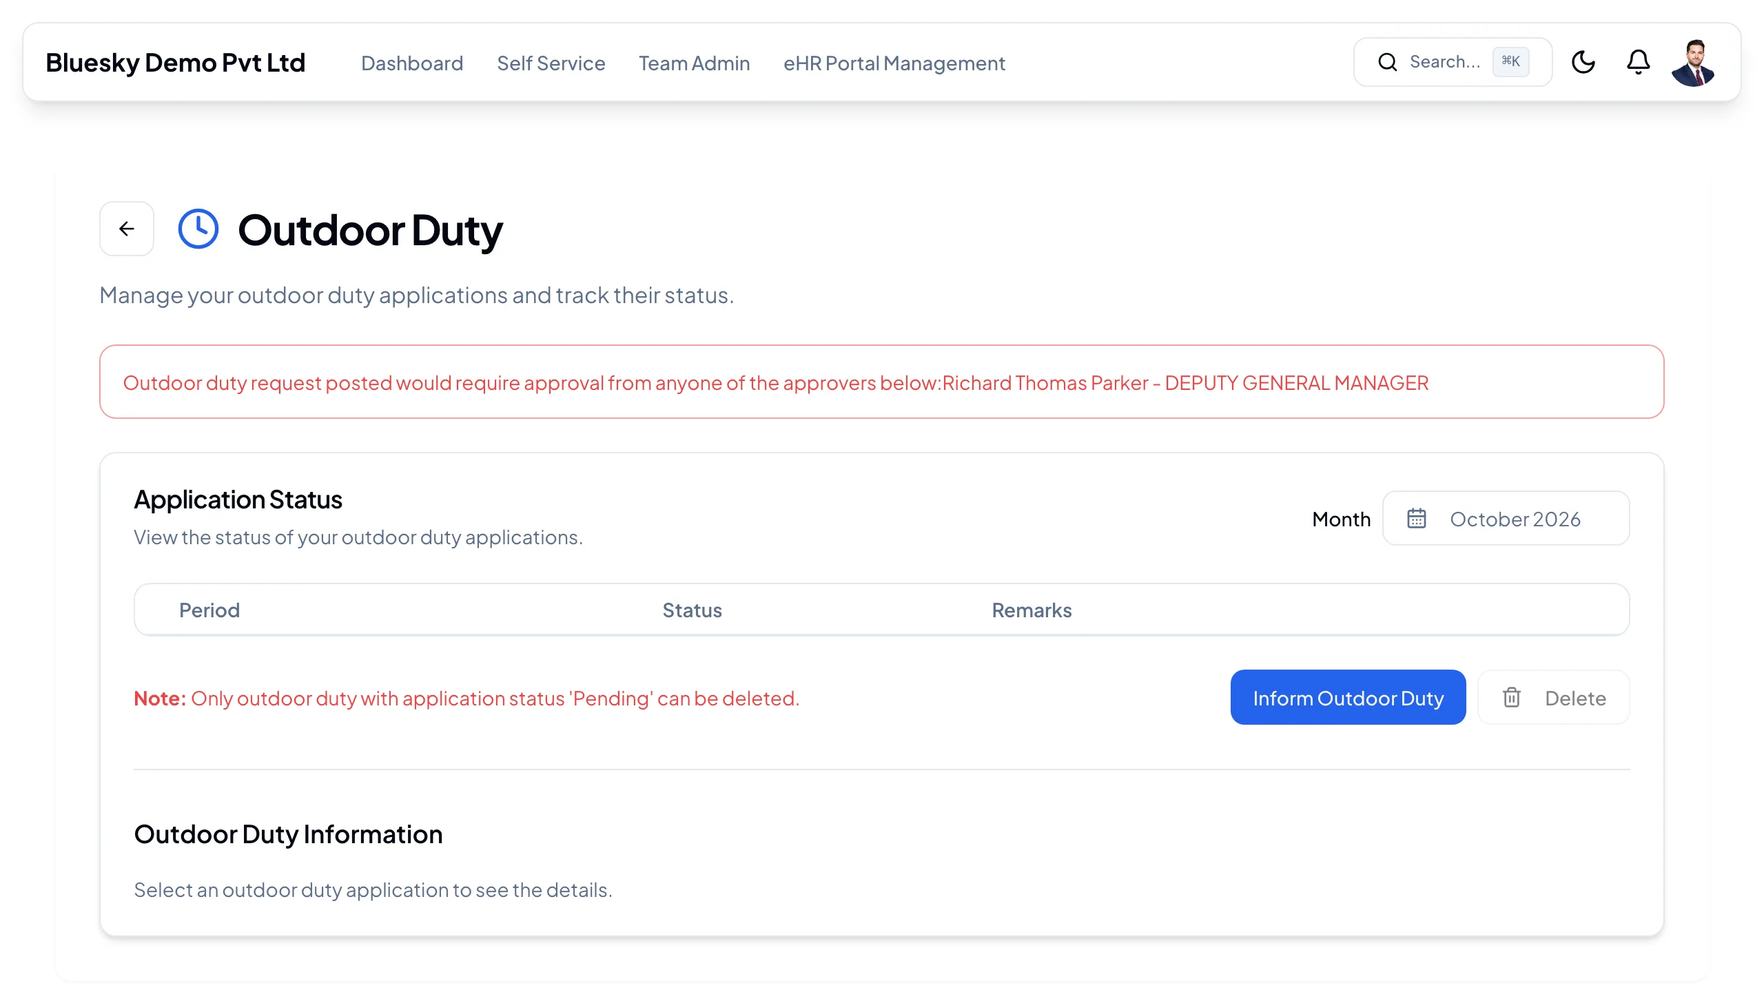Click the back arrow button
The height and width of the screenshot is (992, 1764).
point(127,229)
